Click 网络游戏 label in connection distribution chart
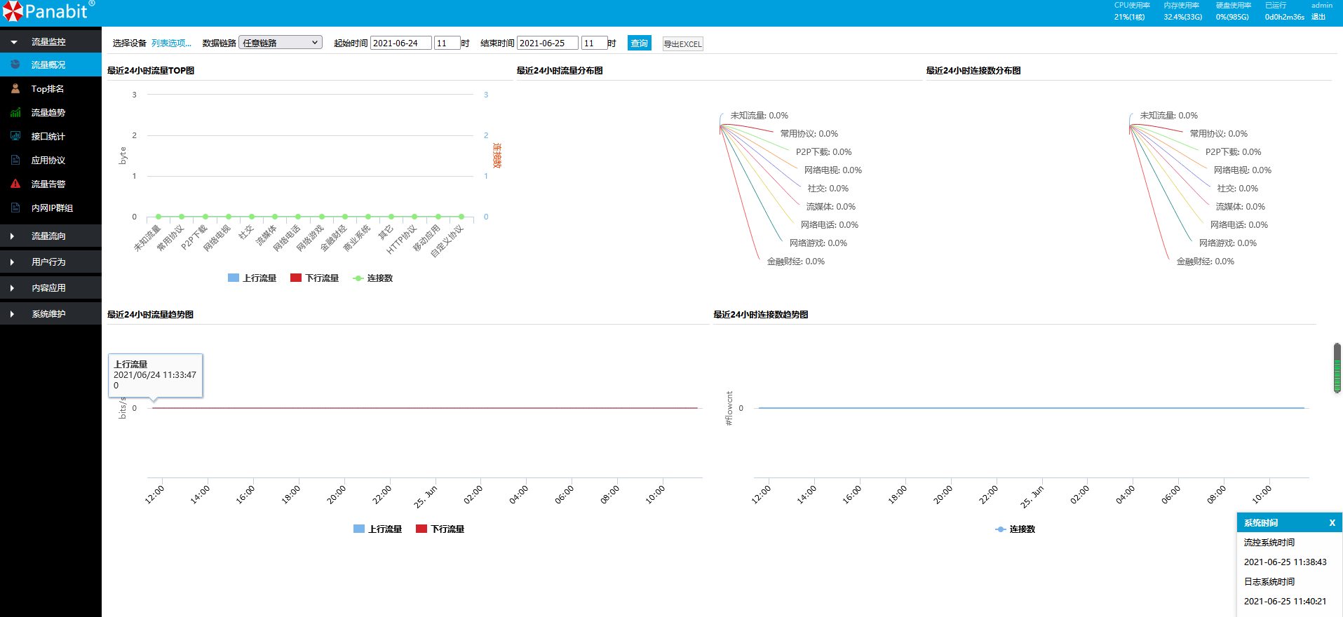Screen dimensions: 1343x617 (1227, 243)
